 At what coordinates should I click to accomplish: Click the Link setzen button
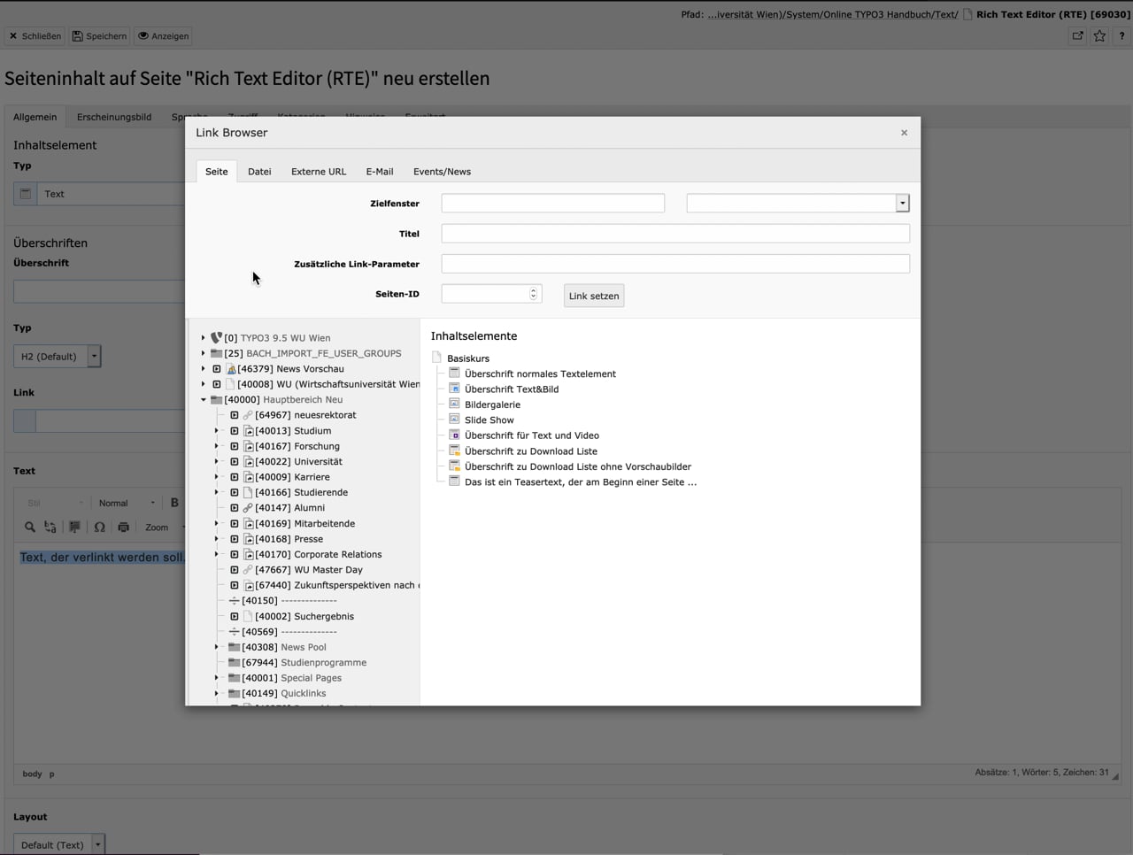coord(594,296)
